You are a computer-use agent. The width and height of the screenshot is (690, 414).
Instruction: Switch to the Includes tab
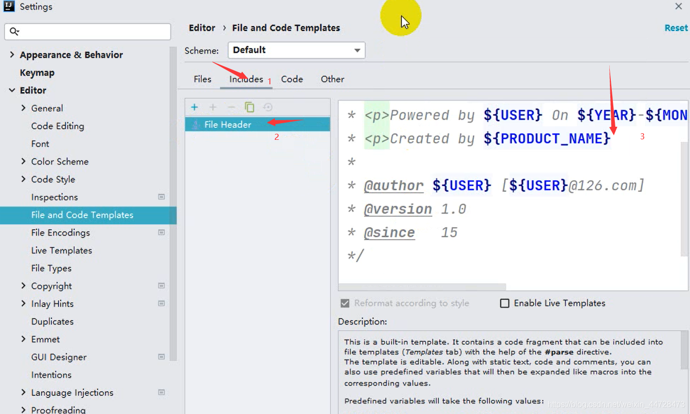point(246,79)
